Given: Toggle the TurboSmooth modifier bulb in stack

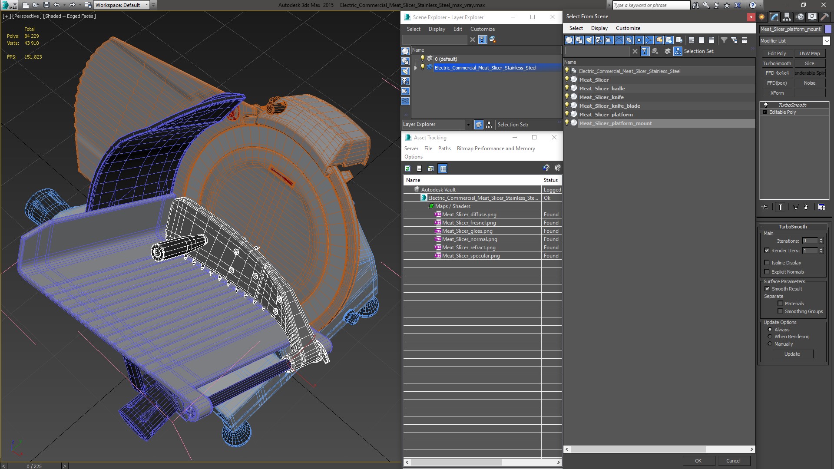Looking at the screenshot, I should pyautogui.click(x=766, y=105).
